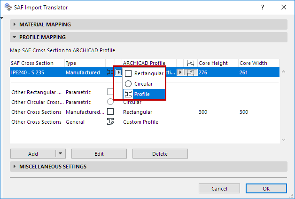
Task: Click the Cancel button
Action: pyautogui.click(x=219, y=189)
